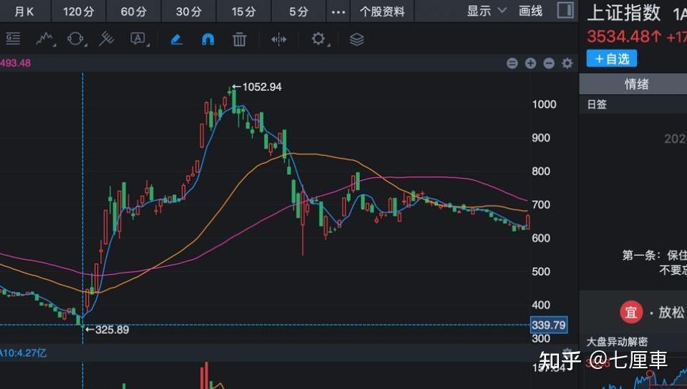Click the 1000 price axis label

[544, 104]
